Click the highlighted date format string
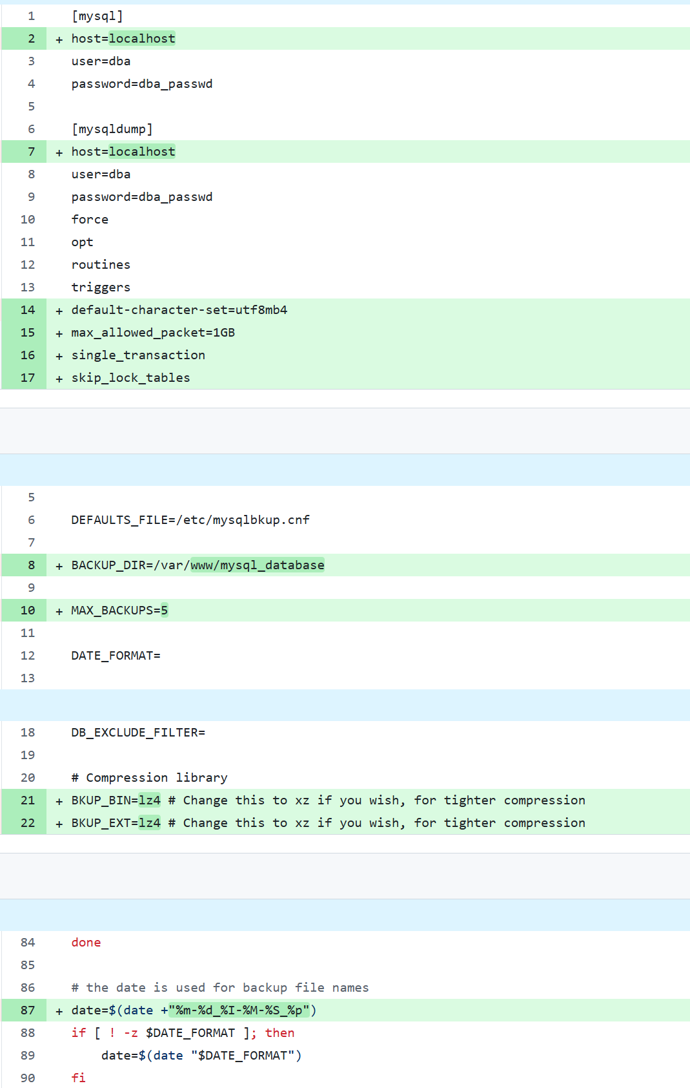Screen dimensions: 690x1088 coord(239,1010)
